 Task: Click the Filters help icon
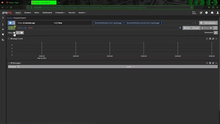14,33
